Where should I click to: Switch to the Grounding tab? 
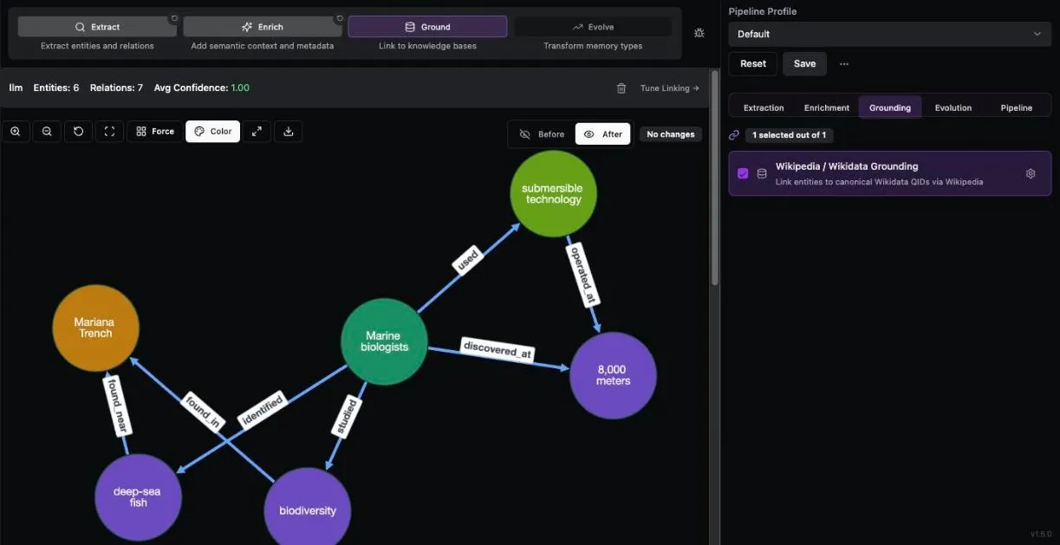[890, 107]
